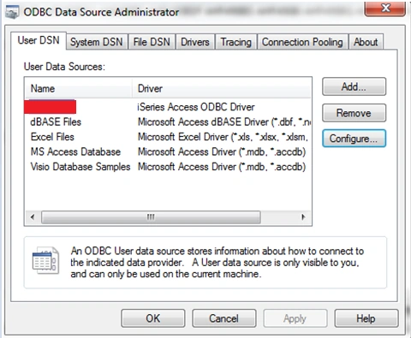Select the Tracing tab
Image resolution: width=411 pixels, height=338 pixels.
pos(236,42)
